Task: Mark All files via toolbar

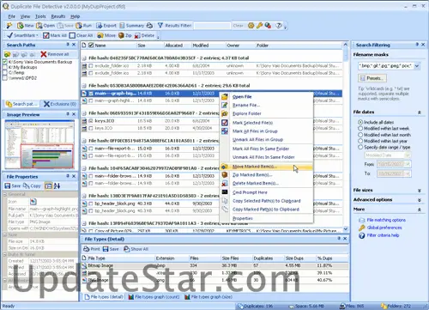Action: [x=55, y=35]
